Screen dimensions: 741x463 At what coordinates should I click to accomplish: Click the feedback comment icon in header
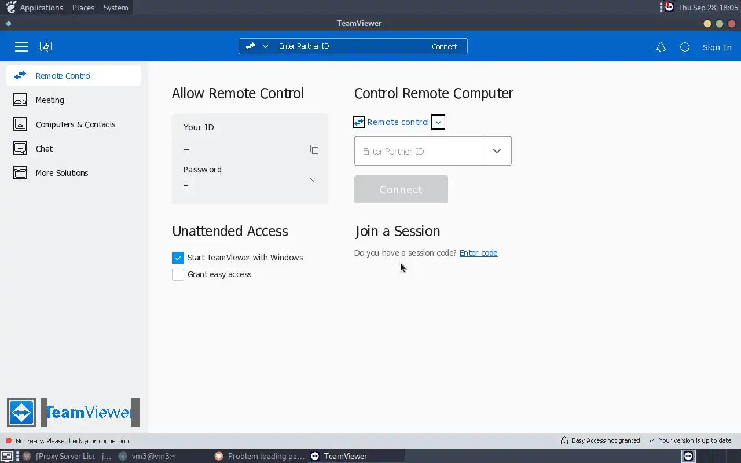click(46, 47)
